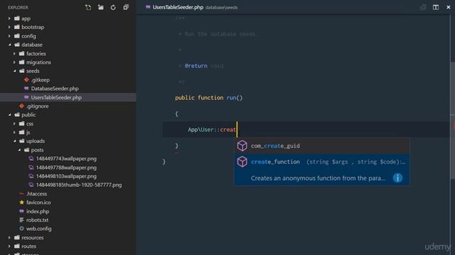This screenshot has width=455, height=255.
Task: Click the DatabaseSeeder.php PHP file icon
Action: click(26, 89)
